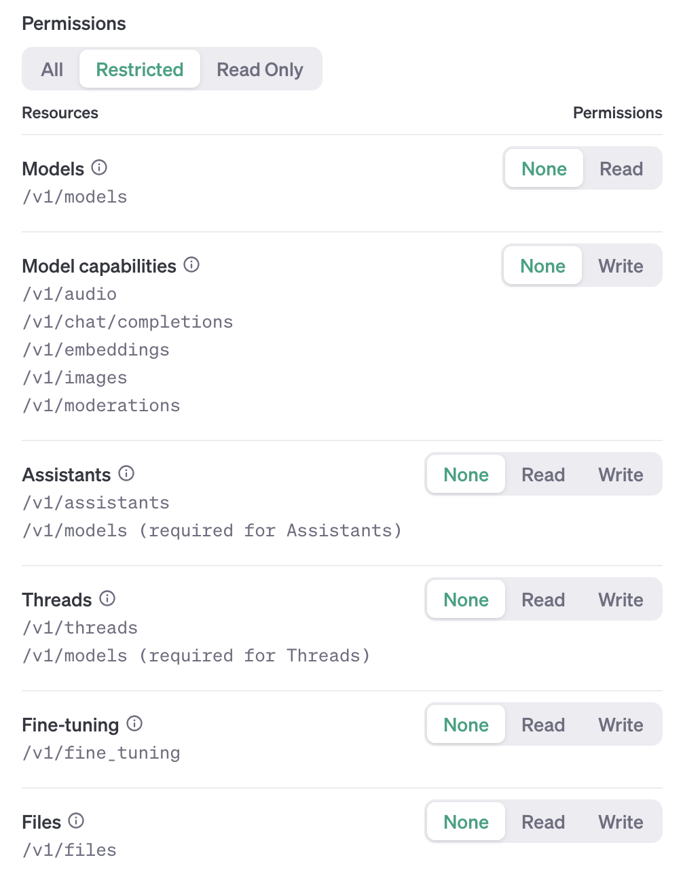Viewport: 683px width, 881px height.
Task: Set Threads permission to Write
Action: [620, 600]
